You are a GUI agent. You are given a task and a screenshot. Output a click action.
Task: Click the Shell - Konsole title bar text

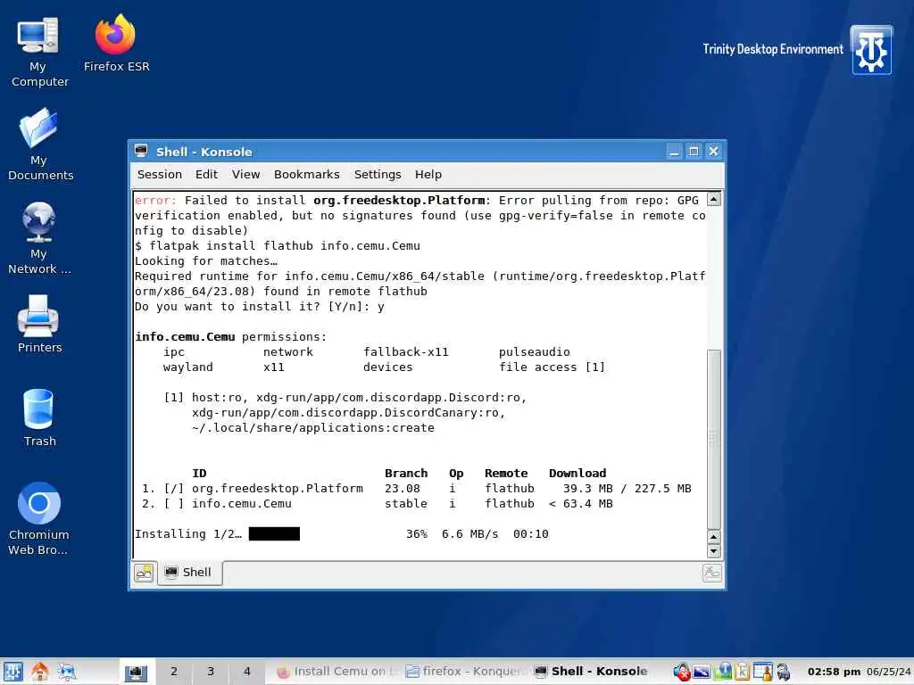(204, 152)
